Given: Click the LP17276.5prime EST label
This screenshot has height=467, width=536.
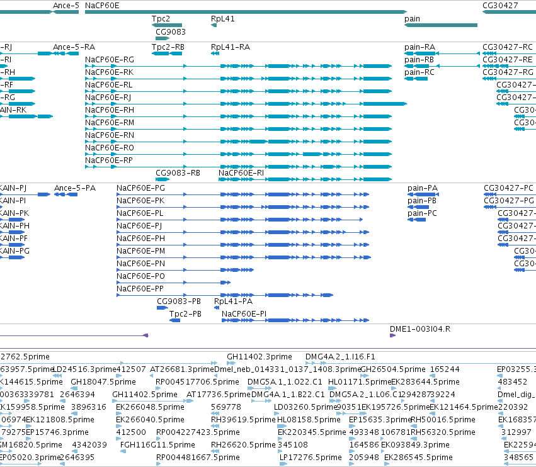Looking at the screenshot, I should pos(311,458).
